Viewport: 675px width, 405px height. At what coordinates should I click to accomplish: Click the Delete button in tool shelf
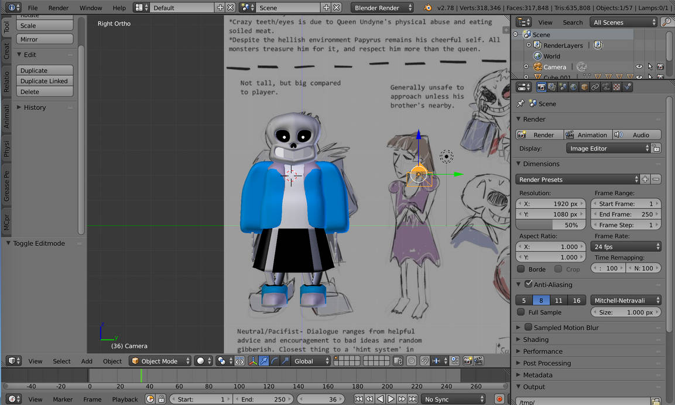pos(44,92)
